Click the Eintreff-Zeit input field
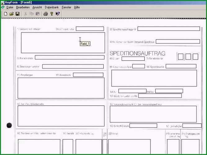Viewport: 207px width, 155px height. pos(192,126)
